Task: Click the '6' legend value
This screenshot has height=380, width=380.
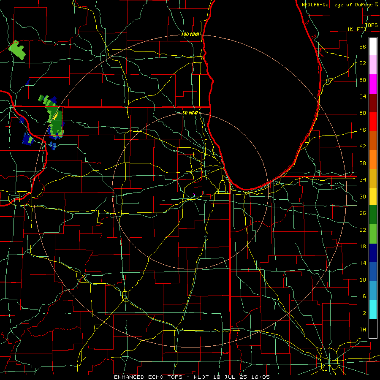Action: 364,296
